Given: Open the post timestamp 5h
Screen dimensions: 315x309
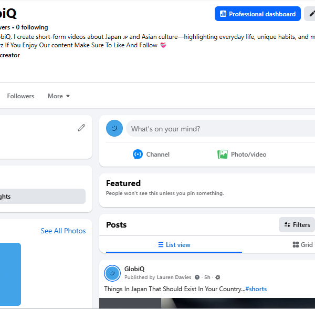Looking at the screenshot, I should point(207,277).
